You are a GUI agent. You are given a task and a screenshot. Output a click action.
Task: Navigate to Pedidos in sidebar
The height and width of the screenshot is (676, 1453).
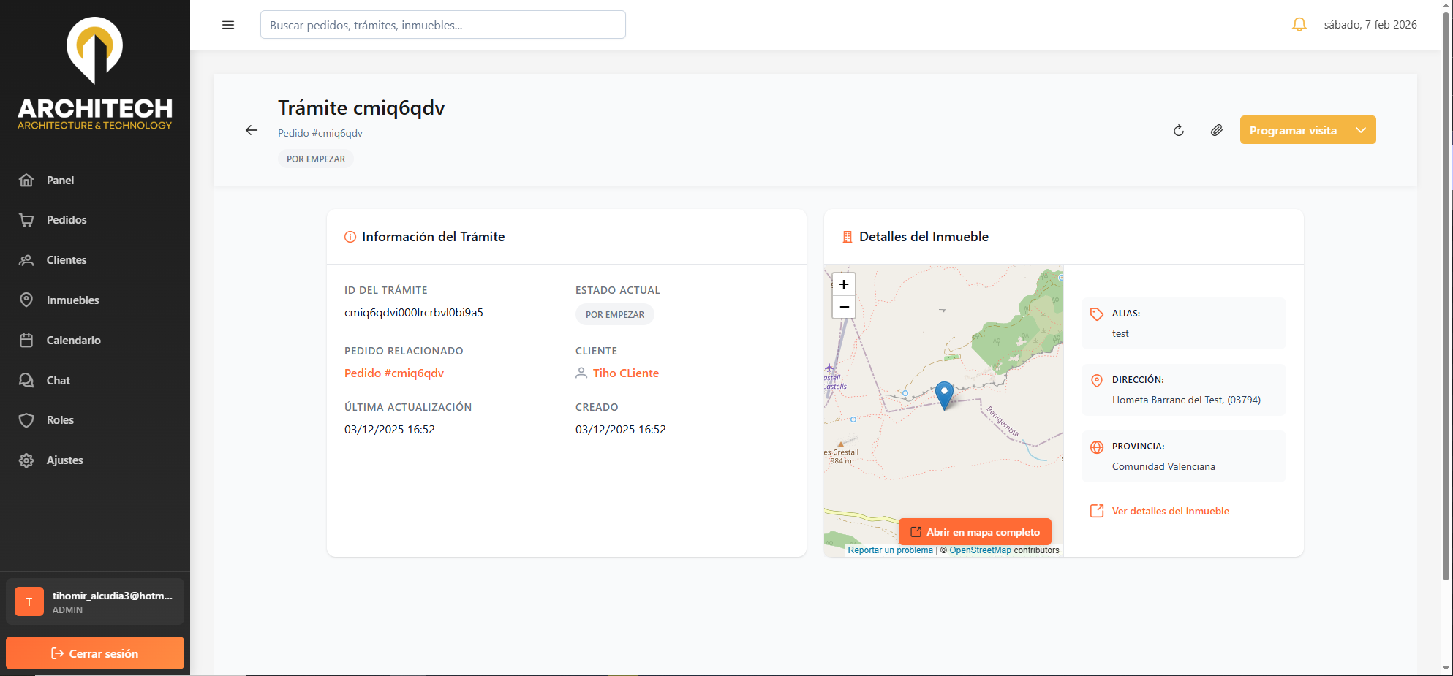click(x=66, y=220)
